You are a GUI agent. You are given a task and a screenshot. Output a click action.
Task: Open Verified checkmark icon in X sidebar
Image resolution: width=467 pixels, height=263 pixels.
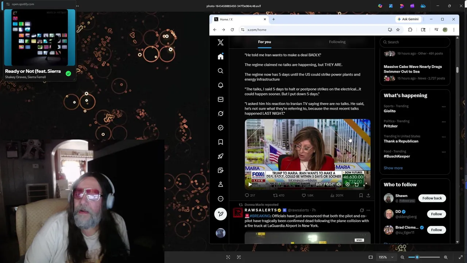coord(220,128)
